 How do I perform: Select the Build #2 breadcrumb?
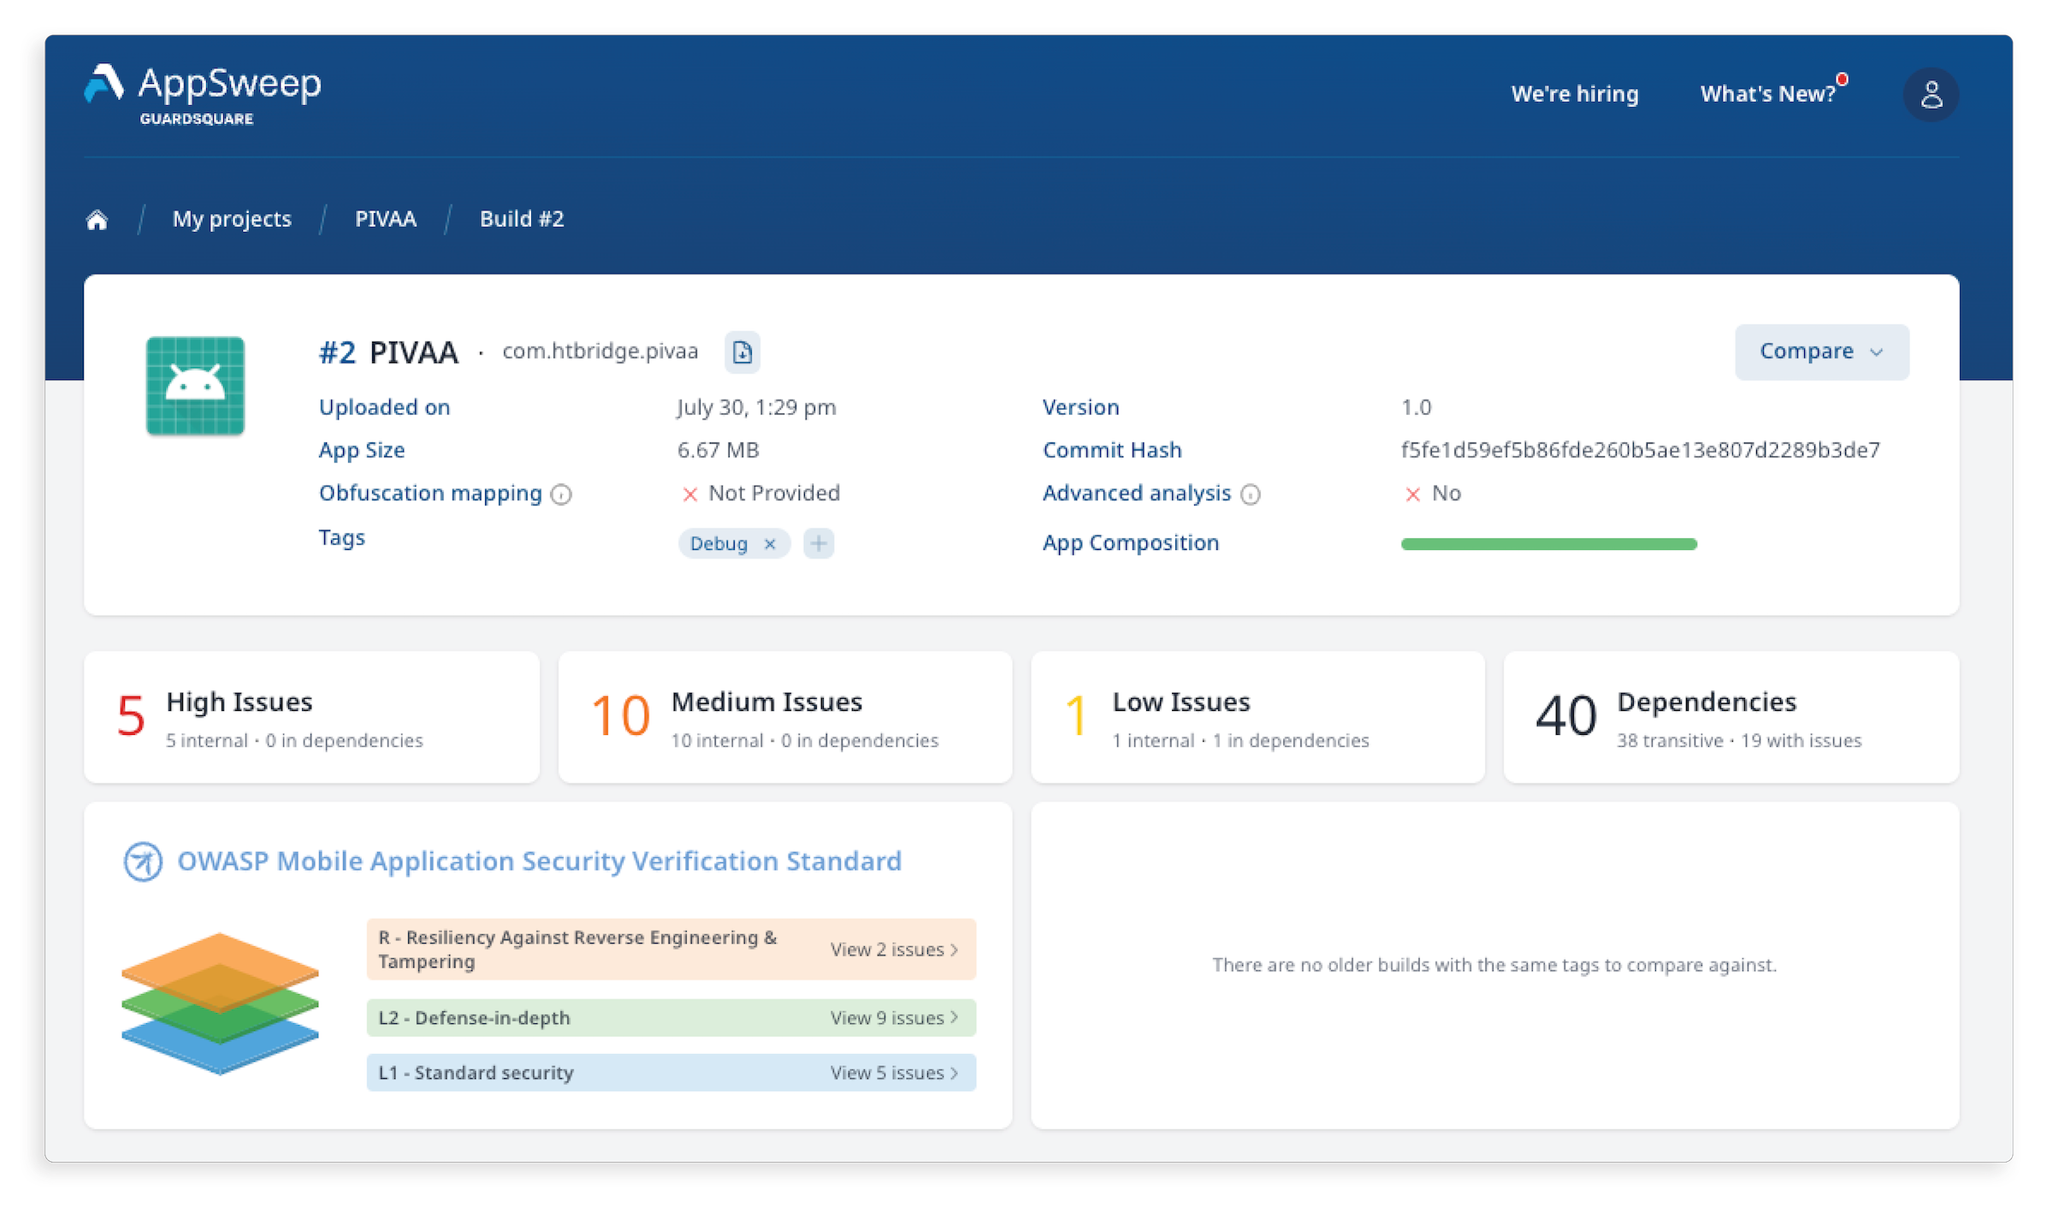[x=521, y=219]
